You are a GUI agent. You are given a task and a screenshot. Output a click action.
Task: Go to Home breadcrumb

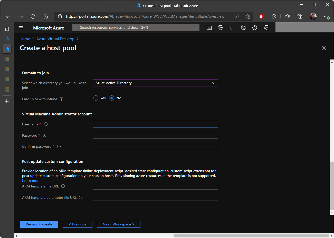[25, 39]
